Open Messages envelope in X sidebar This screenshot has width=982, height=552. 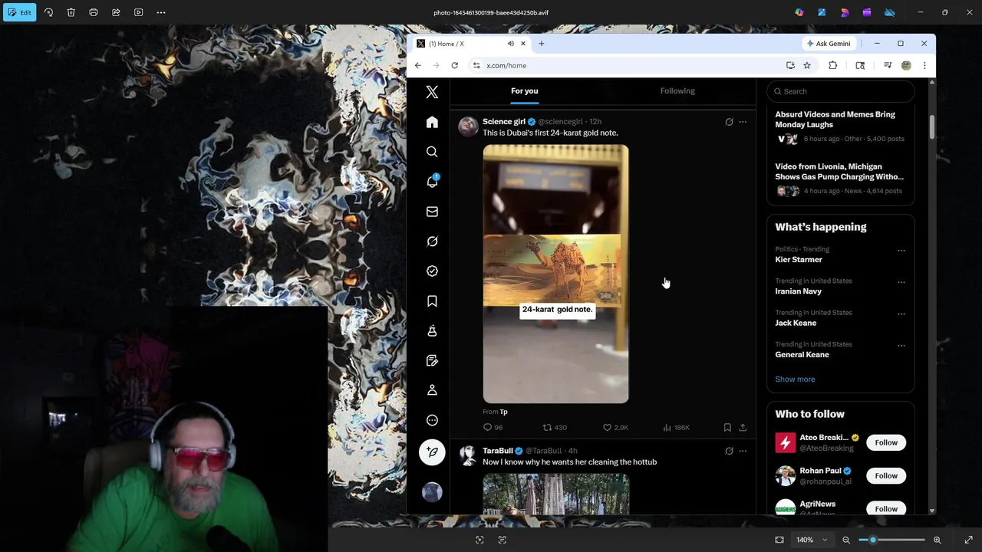click(432, 212)
